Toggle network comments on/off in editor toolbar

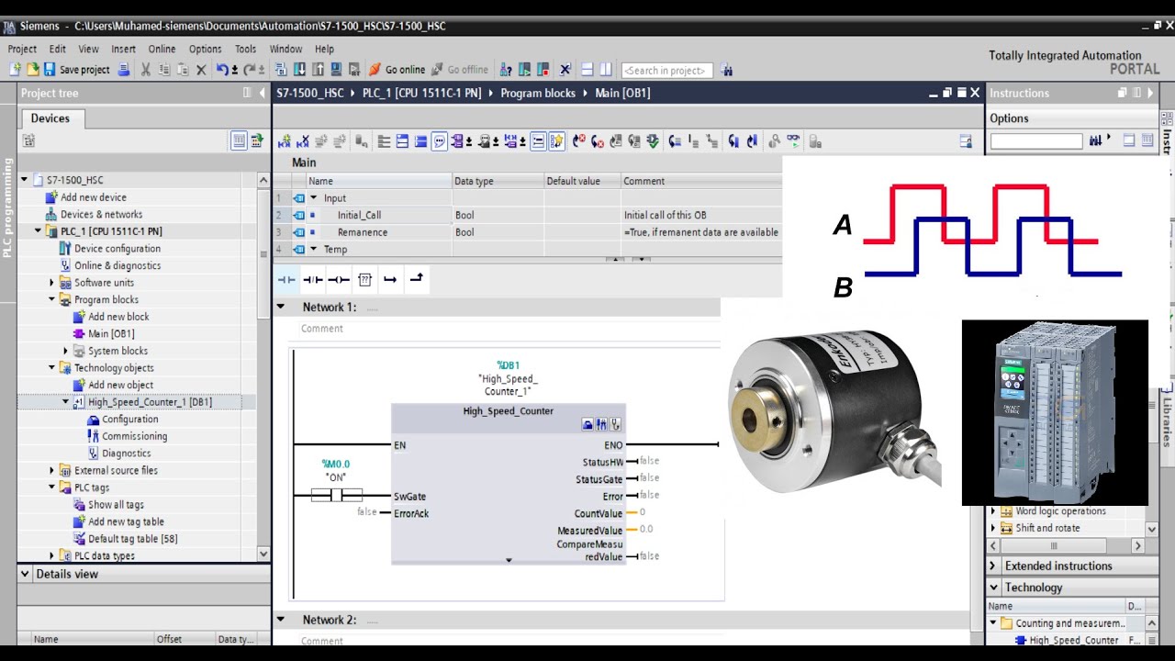(x=538, y=141)
